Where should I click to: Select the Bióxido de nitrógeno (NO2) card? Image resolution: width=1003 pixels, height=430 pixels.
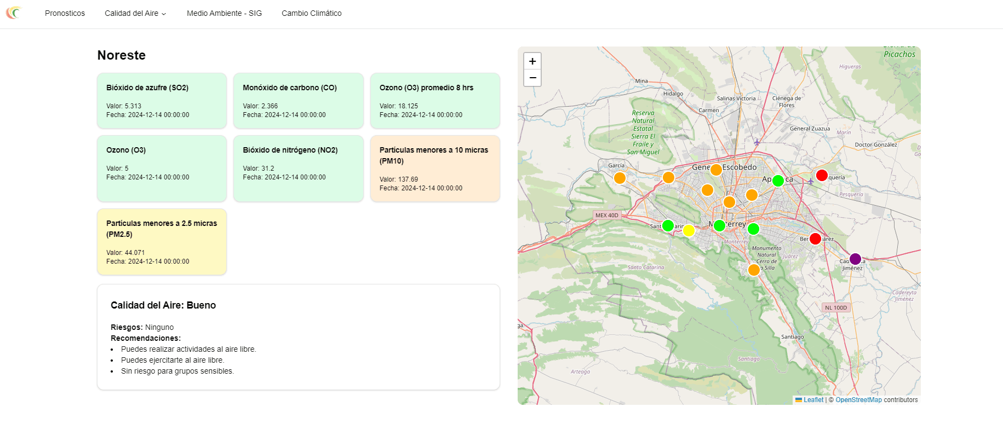[x=299, y=168]
